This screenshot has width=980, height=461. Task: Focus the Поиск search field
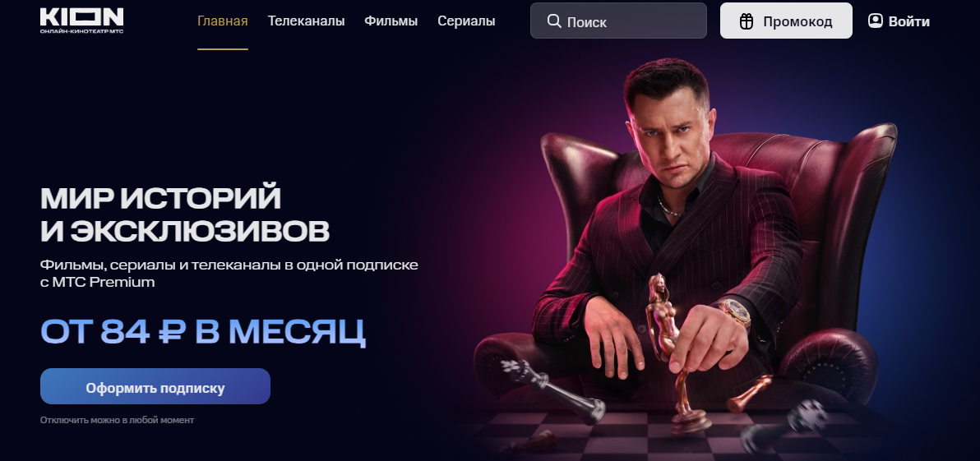point(618,21)
